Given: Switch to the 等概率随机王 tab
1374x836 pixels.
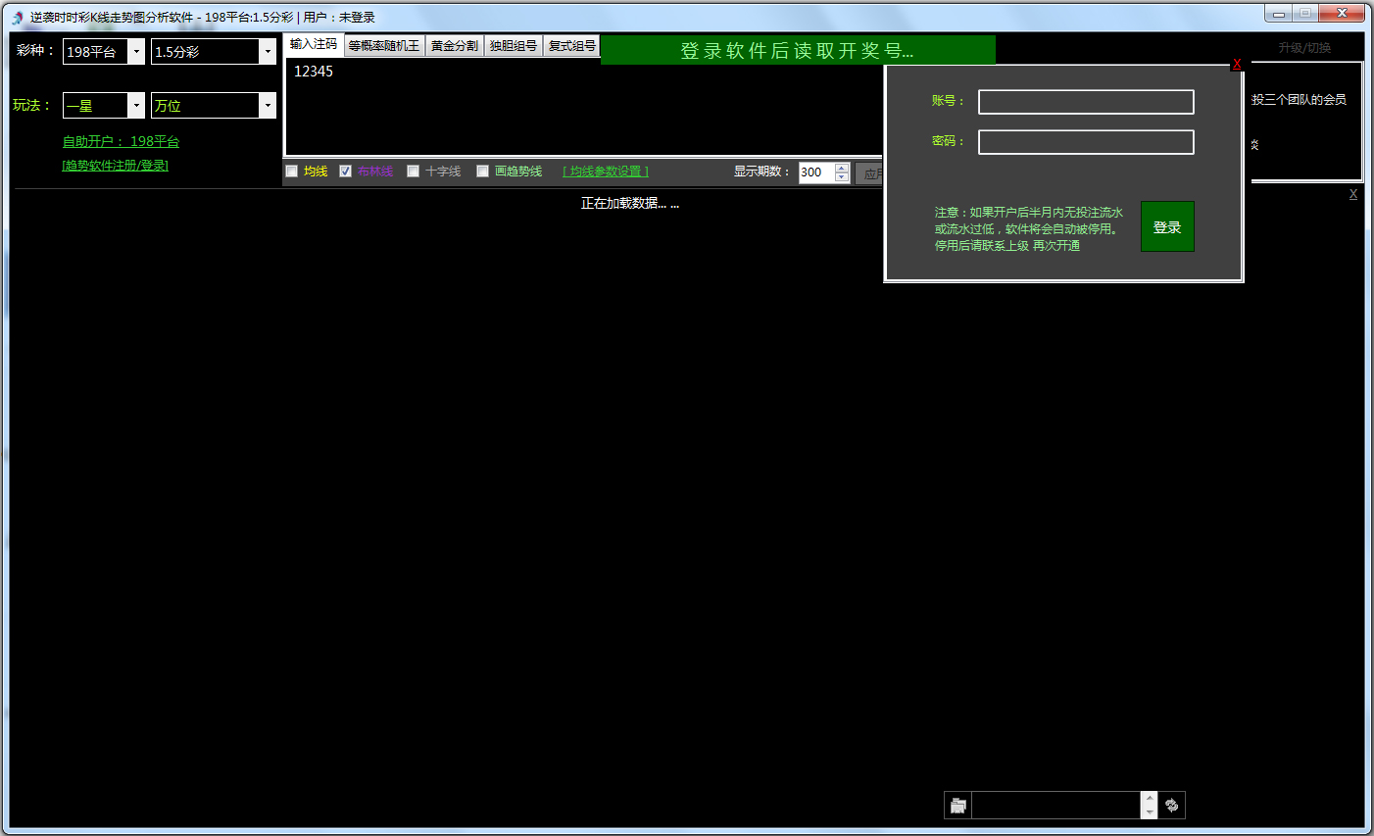Looking at the screenshot, I should pos(384,46).
